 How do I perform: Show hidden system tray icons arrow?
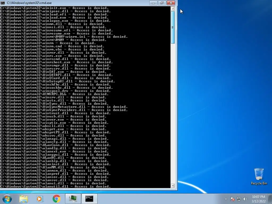[x=226, y=199]
